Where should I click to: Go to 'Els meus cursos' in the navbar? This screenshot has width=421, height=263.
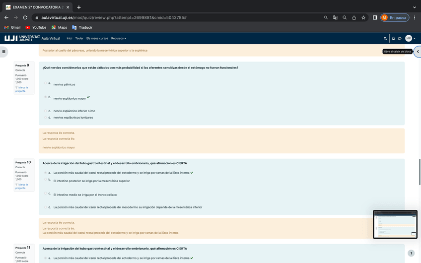pos(97,38)
